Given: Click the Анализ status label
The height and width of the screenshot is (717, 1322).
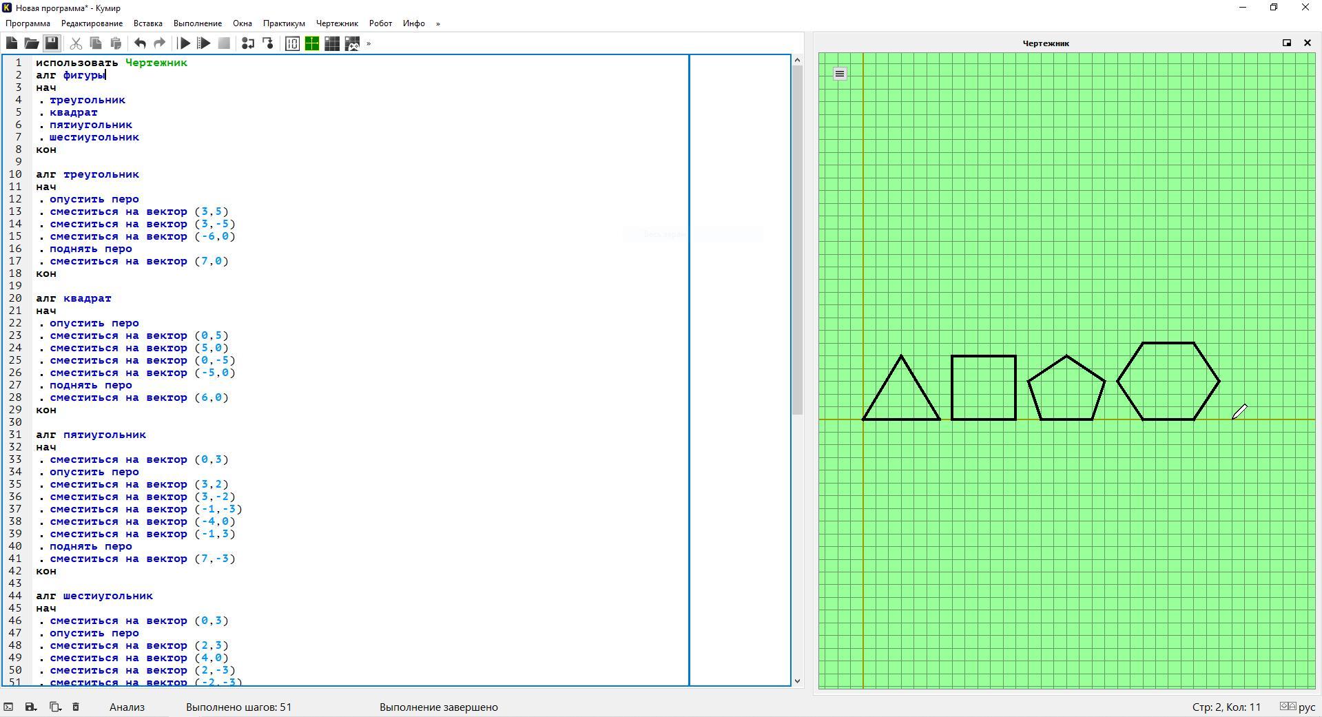Looking at the screenshot, I should [127, 707].
